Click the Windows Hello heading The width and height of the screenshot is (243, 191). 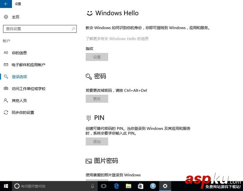point(117,13)
